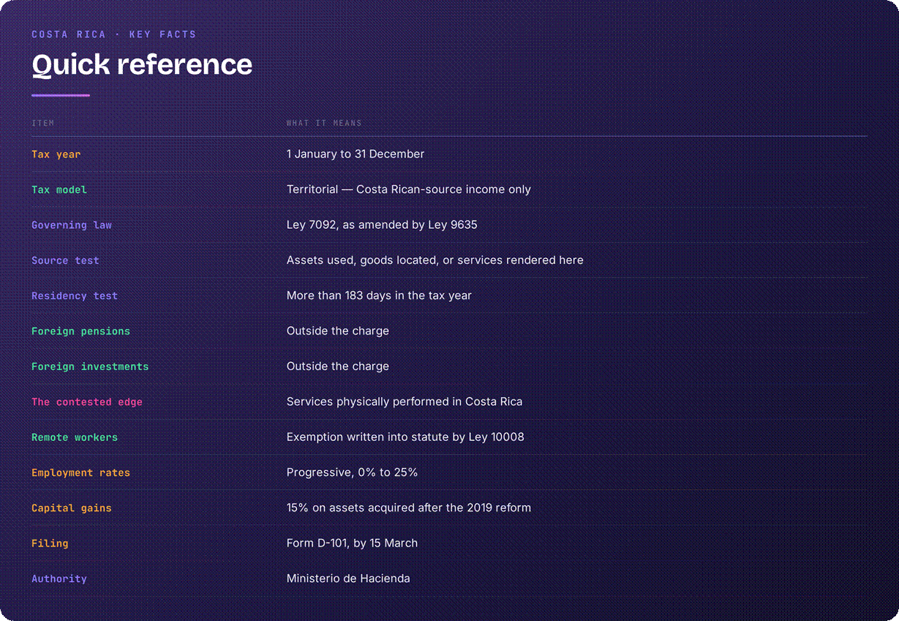The image size is (899, 621).
Task: Click the Employment rates label
Action: click(x=80, y=473)
